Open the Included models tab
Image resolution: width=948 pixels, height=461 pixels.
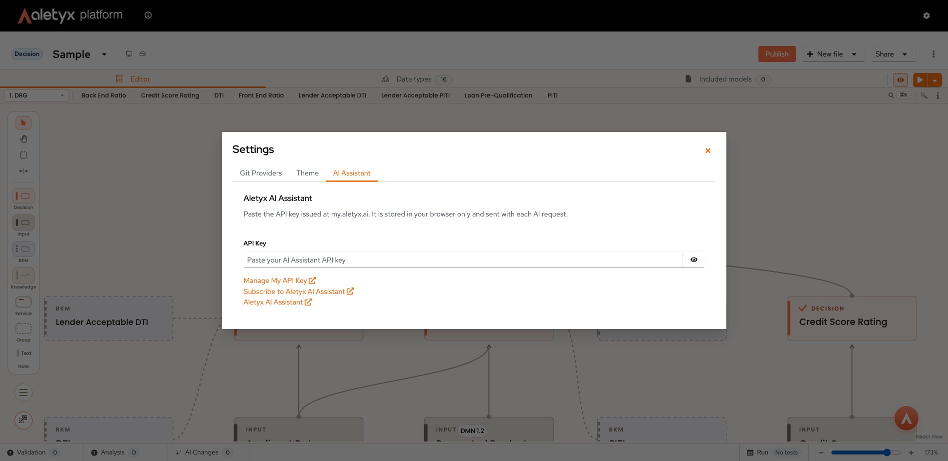tap(728, 79)
